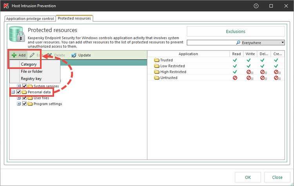
Task: Click the Create checkmark for Low Restricted
Action: 276,66
